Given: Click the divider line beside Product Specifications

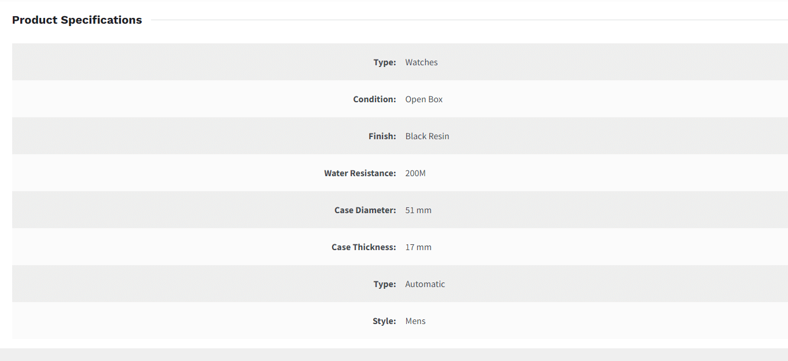Looking at the screenshot, I should click(x=469, y=20).
